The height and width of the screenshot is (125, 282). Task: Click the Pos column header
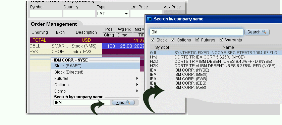(109, 29)
